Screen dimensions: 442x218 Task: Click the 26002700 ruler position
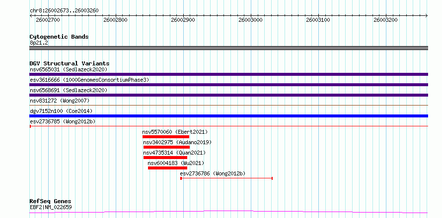pos(48,20)
